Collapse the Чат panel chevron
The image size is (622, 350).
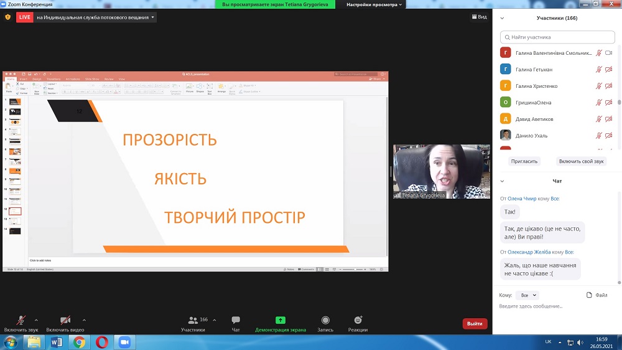502,181
